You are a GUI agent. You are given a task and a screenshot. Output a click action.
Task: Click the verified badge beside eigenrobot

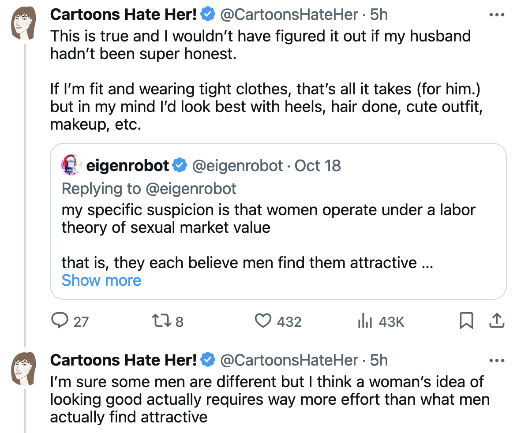(x=179, y=166)
